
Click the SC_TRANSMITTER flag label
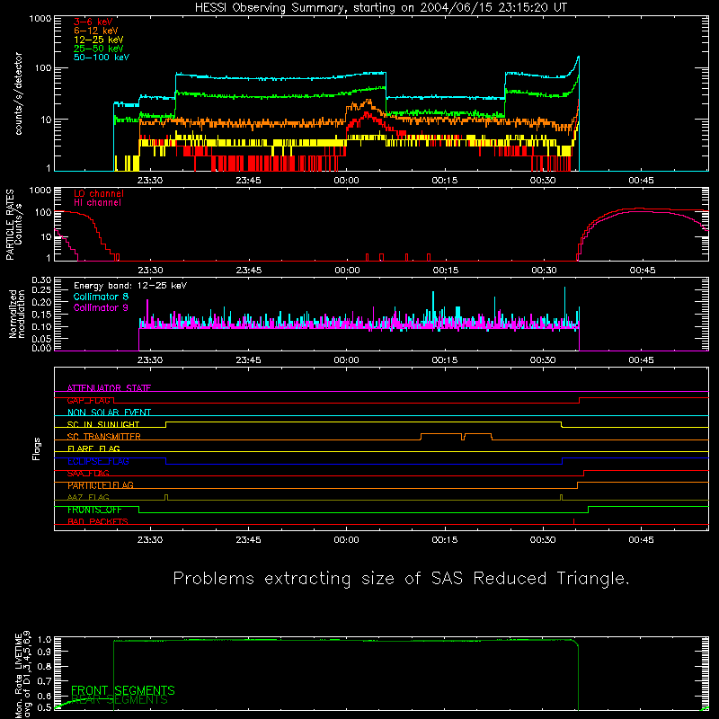point(104,437)
